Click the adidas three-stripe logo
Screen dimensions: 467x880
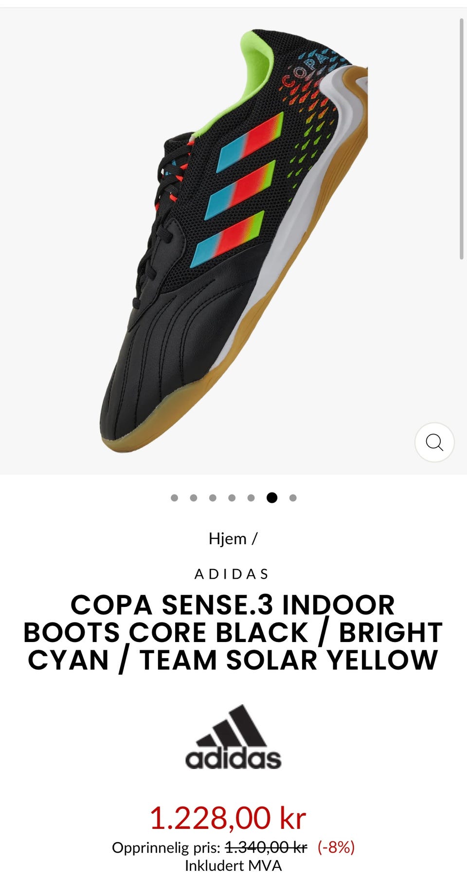233,737
